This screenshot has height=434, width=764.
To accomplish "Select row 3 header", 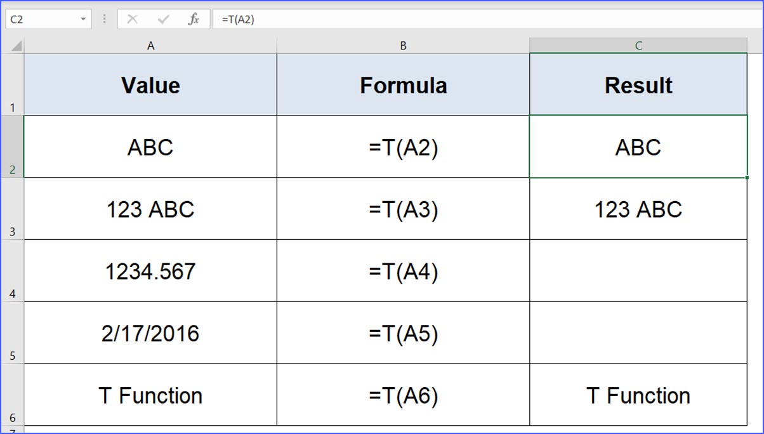I will (x=12, y=209).
